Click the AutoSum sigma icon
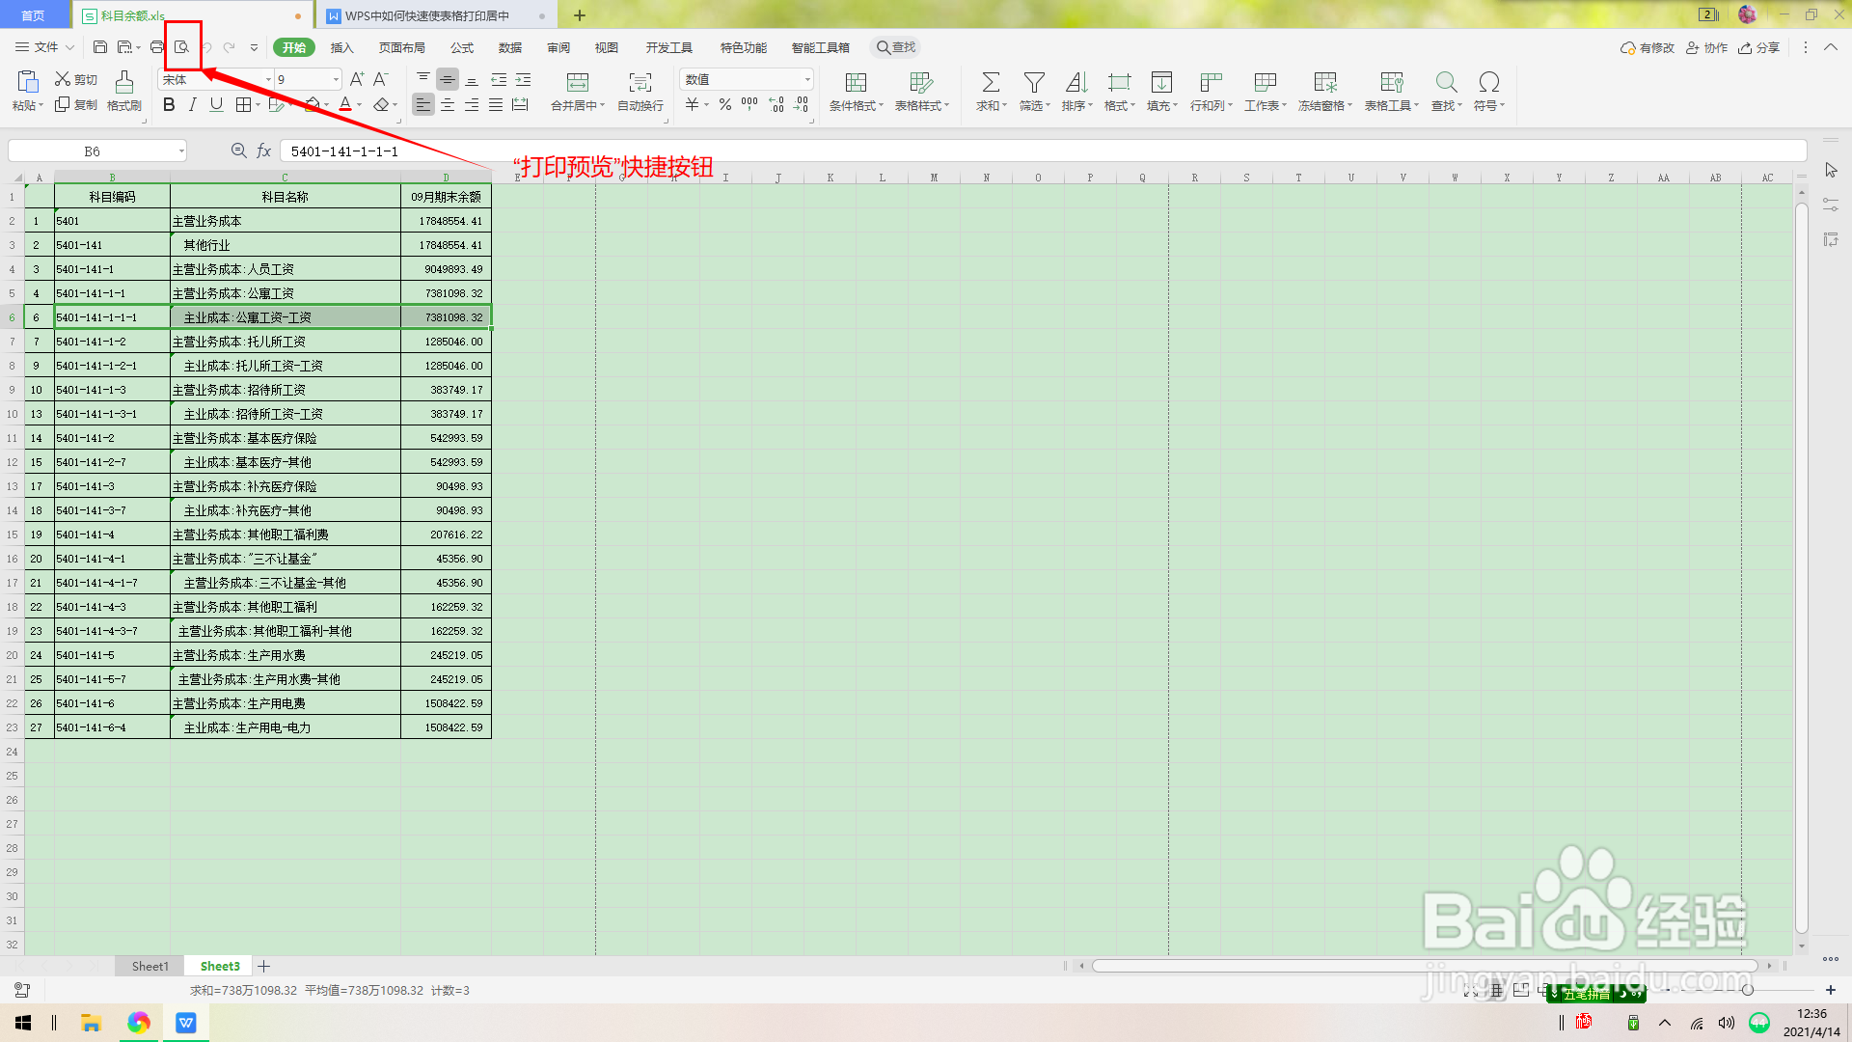This screenshot has width=1852, height=1042. point(990,83)
